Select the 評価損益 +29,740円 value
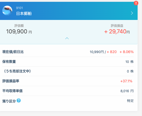 pyautogui.click(x=117, y=32)
